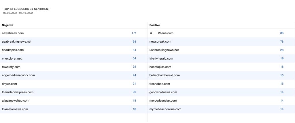Select newsbreak.com in Negative list
This screenshot has height=123, width=295.
click(x=13, y=33)
